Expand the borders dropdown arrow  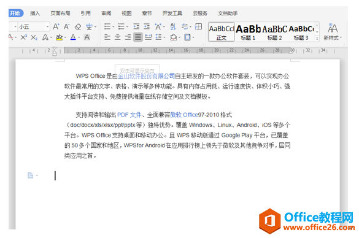(x=194, y=37)
